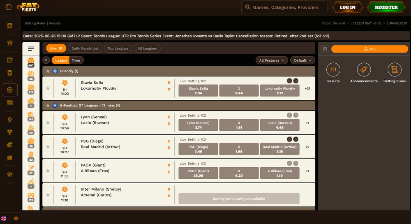Viewport: 411px width, 224px height.
Task: Bet on draw X at 1.61
Action: pos(239,125)
